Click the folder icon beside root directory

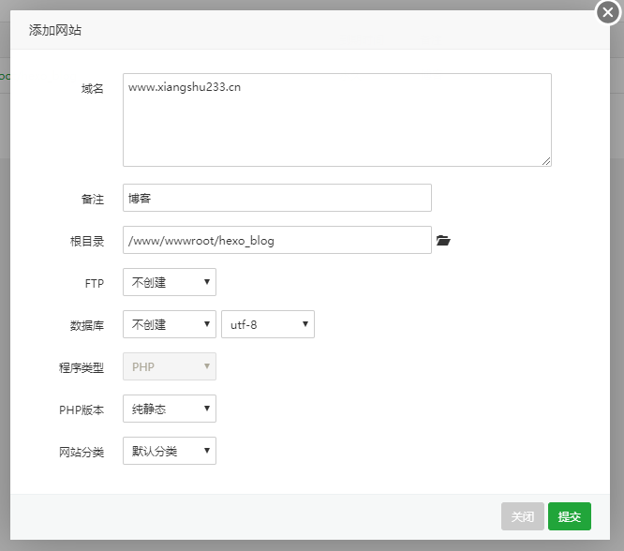pos(444,241)
